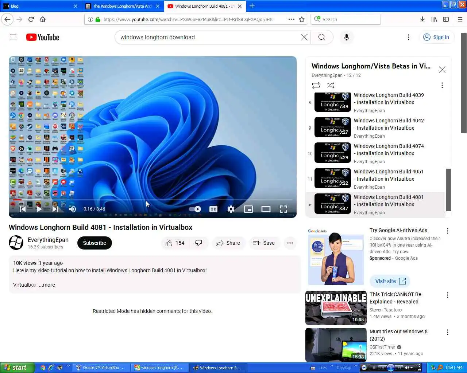The width and height of the screenshot is (467, 373).
Task: Switch to the Blog browser tab
Action: 40,6
